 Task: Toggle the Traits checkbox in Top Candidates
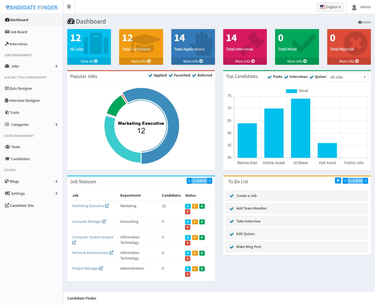(270, 77)
